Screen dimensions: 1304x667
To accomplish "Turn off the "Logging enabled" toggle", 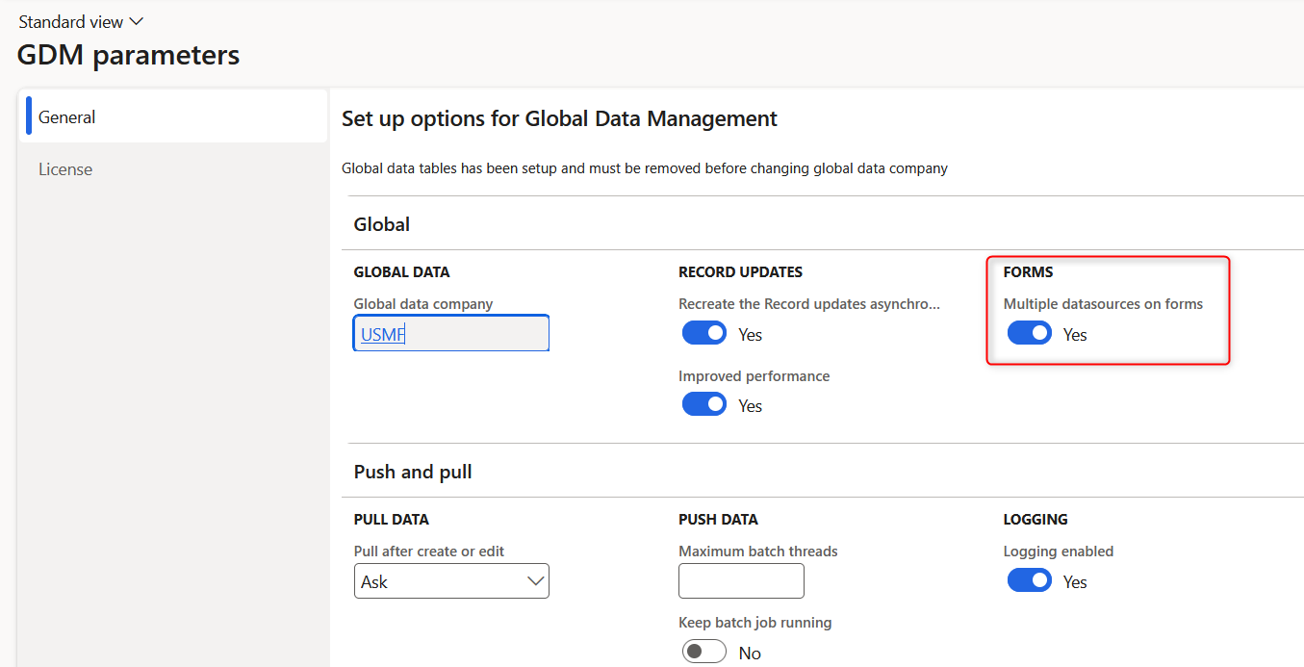I will [1030, 580].
